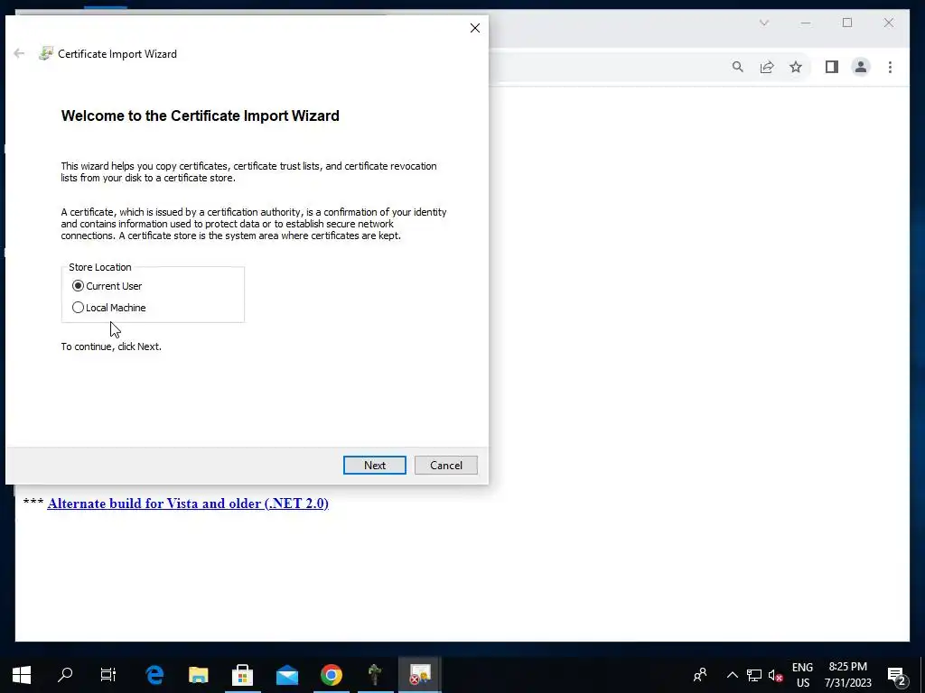Viewport: 925px width, 693px height.
Task: Click Next in Certificate Import Wizard
Action: [x=375, y=465]
